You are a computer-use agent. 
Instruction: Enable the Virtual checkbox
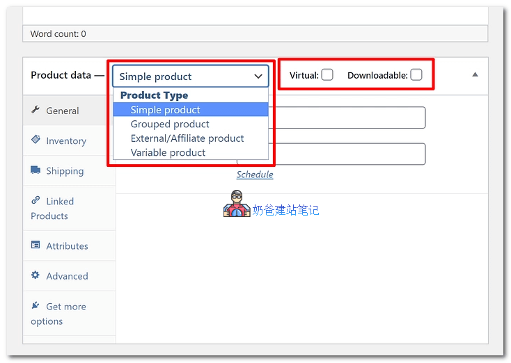[x=327, y=75]
